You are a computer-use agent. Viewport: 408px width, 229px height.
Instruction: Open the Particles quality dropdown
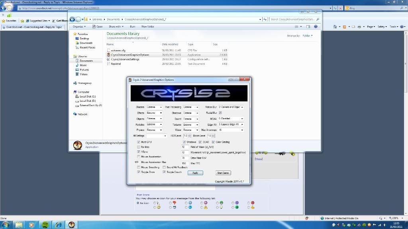[x=154, y=124]
